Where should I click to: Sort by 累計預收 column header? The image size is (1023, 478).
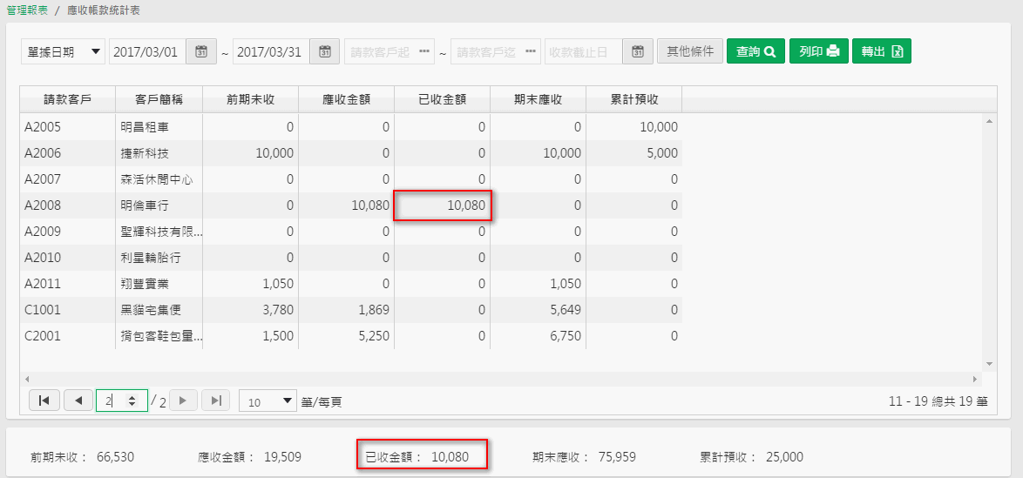coord(634,100)
